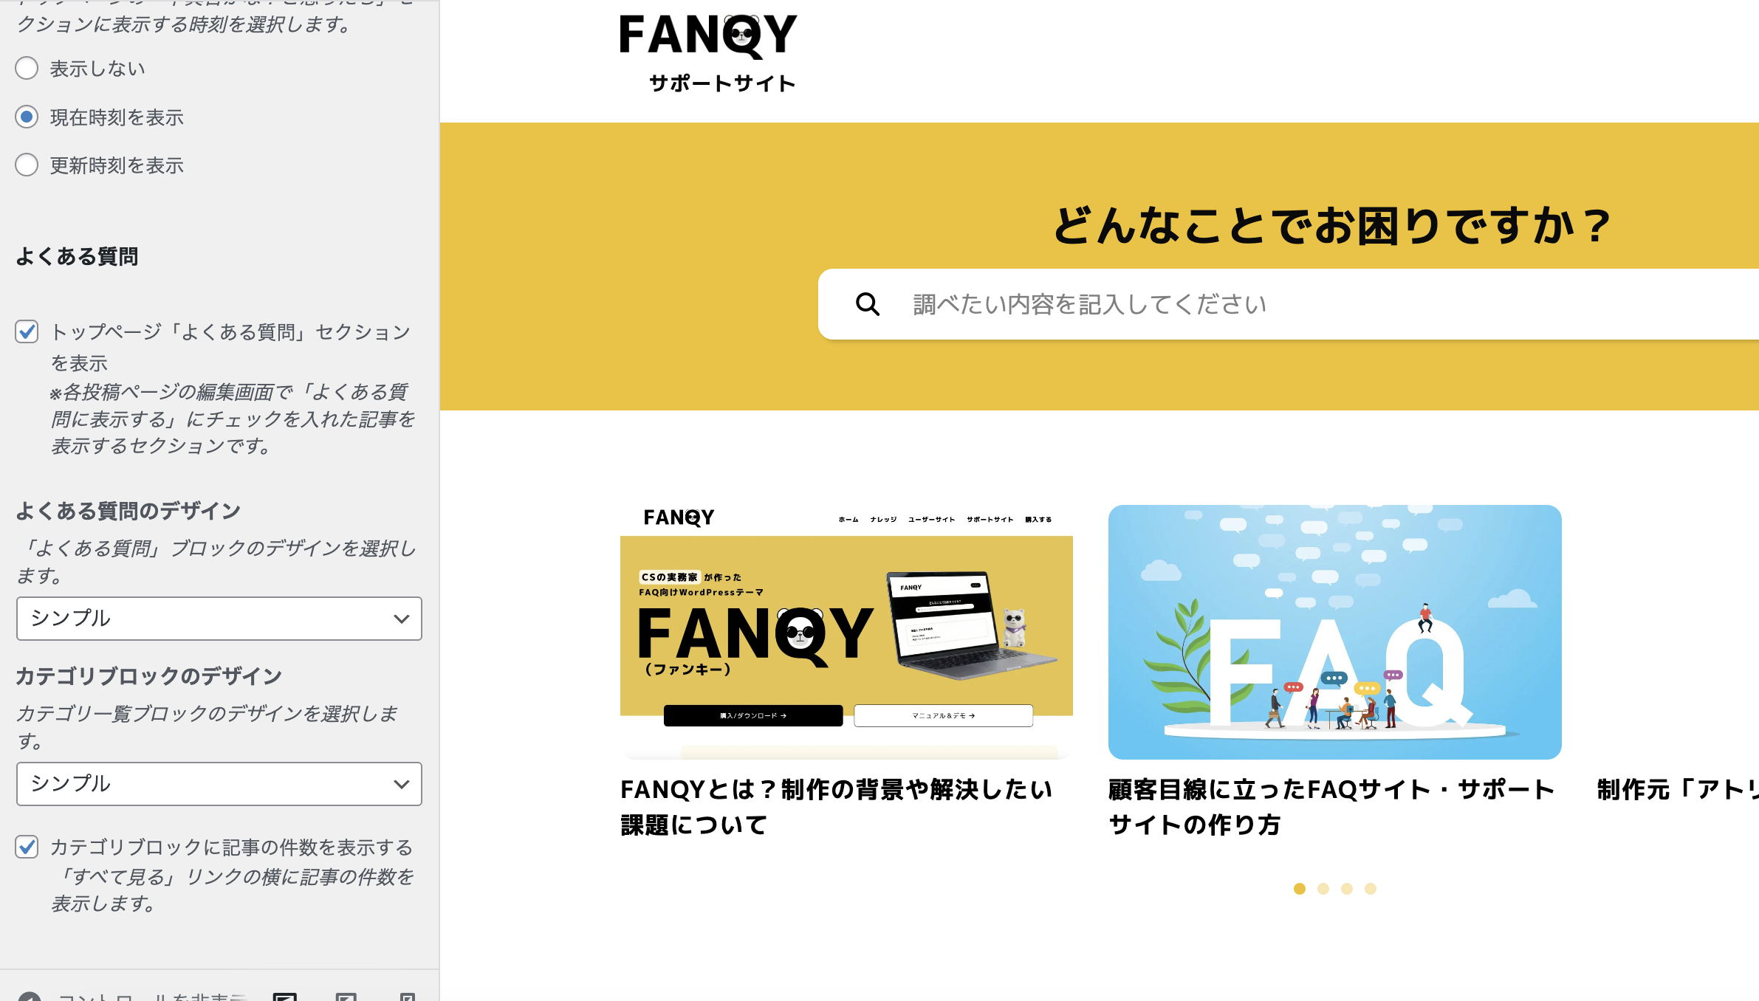Click the magnifier search icon
The width and height of the screenshot is (1759, 1001).
point(868,304)
